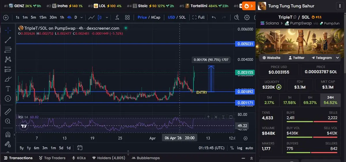Select the crosshair cursor tool

point(8,30)
